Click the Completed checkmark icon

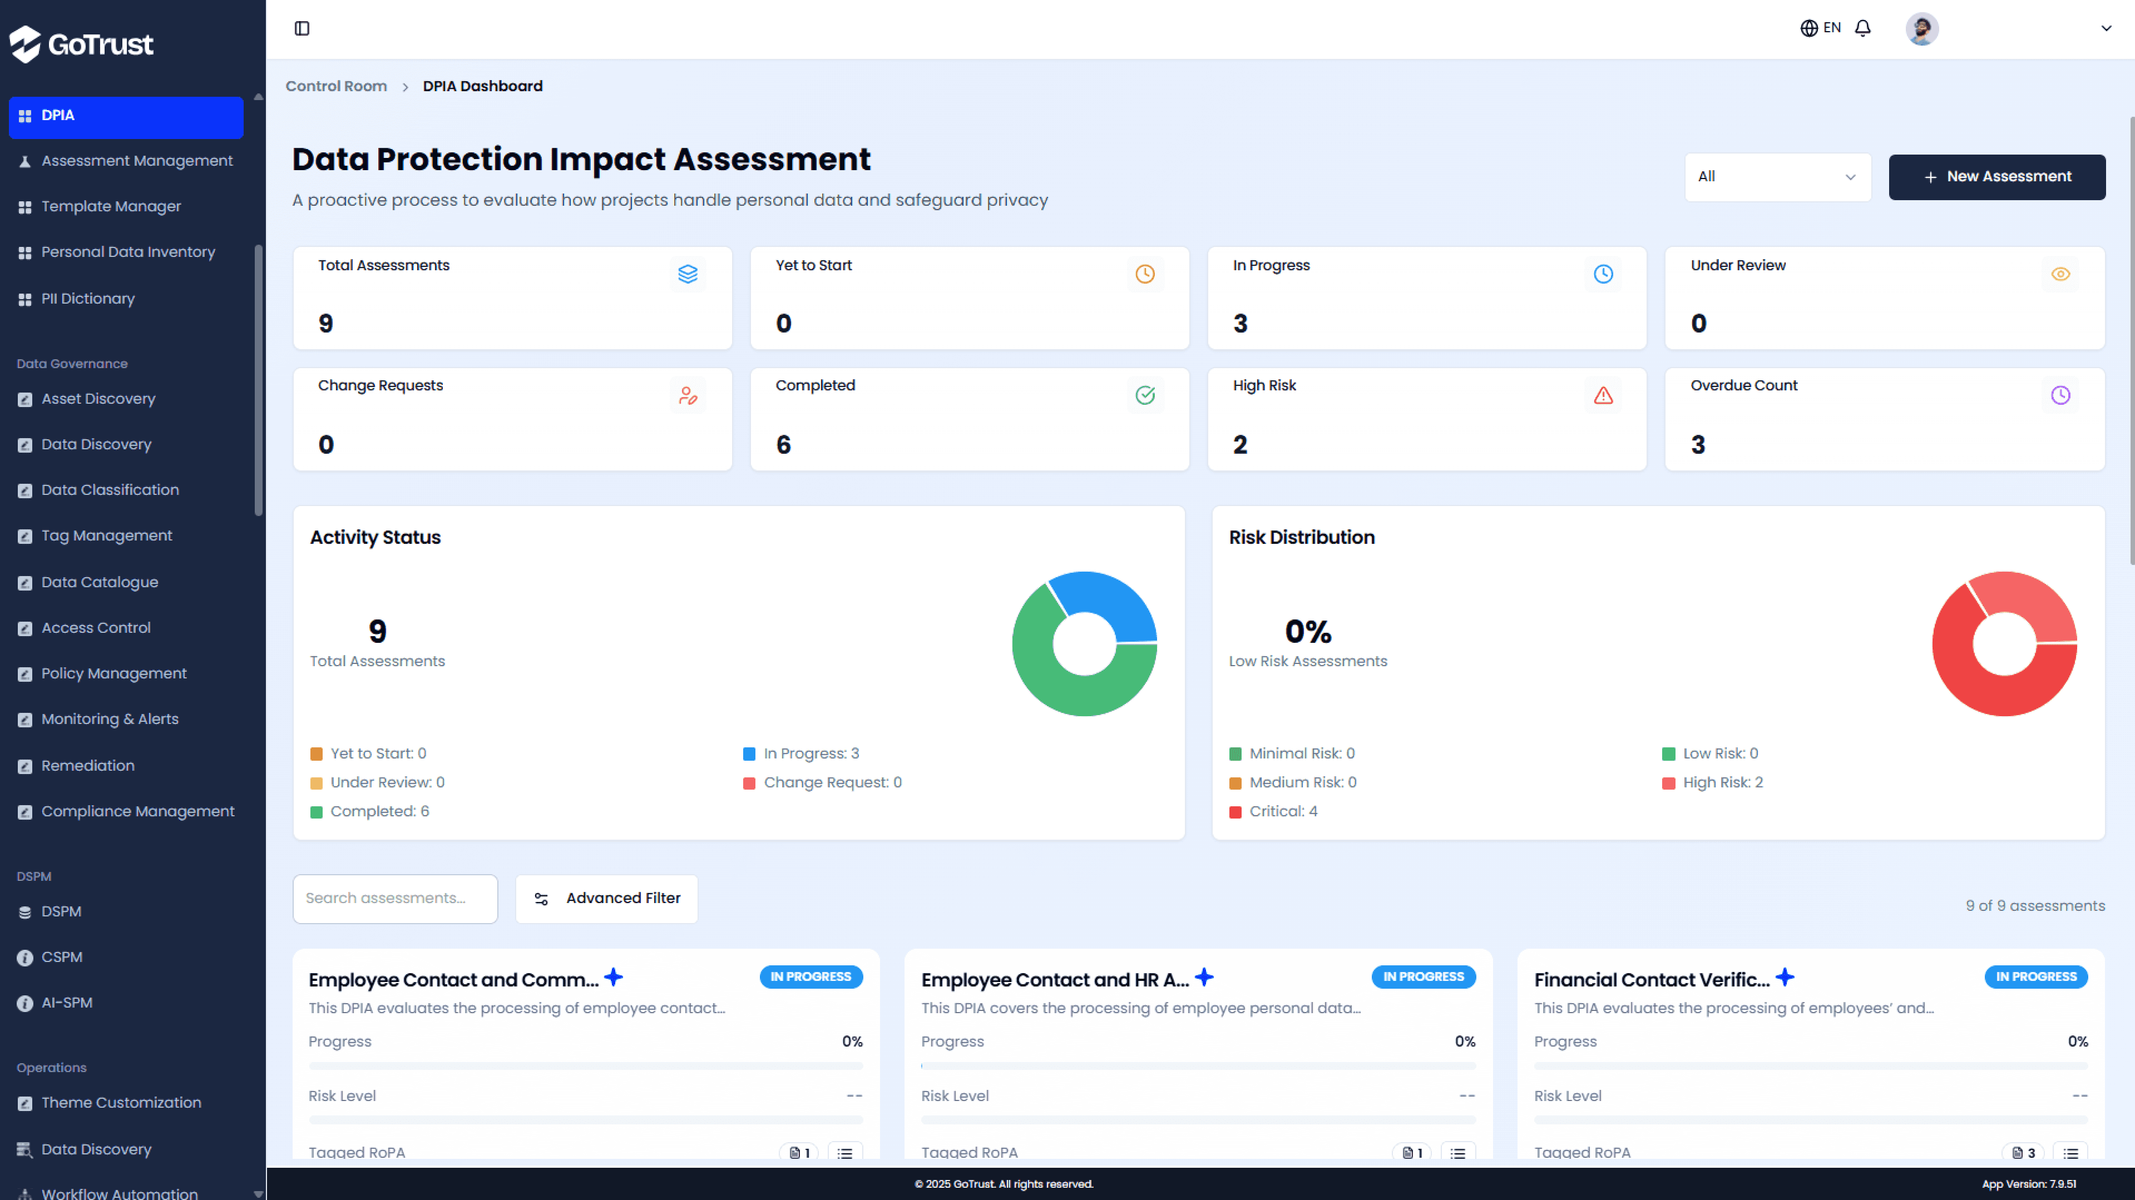tap(1145, 395)
